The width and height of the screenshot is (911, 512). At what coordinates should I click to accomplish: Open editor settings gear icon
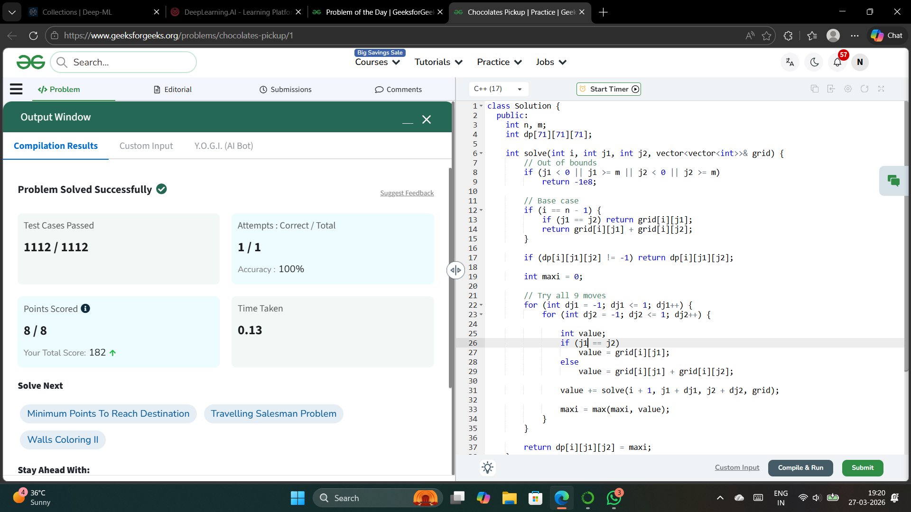click(x=848, y=89)
